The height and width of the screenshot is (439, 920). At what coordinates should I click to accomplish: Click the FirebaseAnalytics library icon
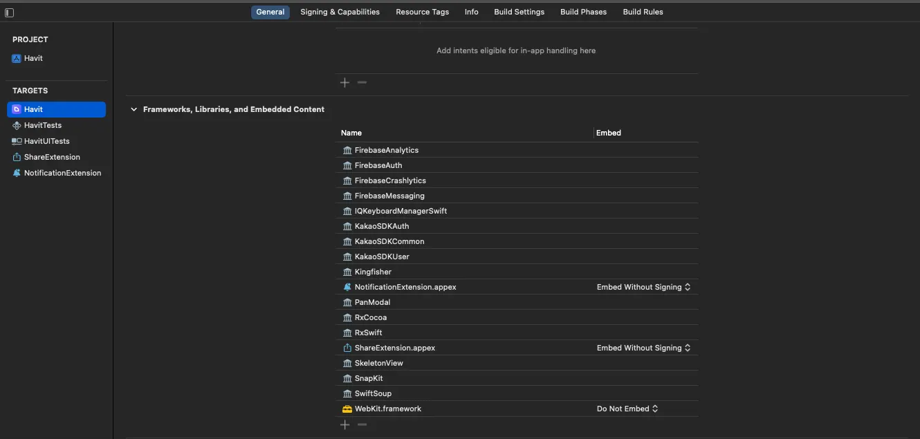pyautogui.click(x=347, y=150)
